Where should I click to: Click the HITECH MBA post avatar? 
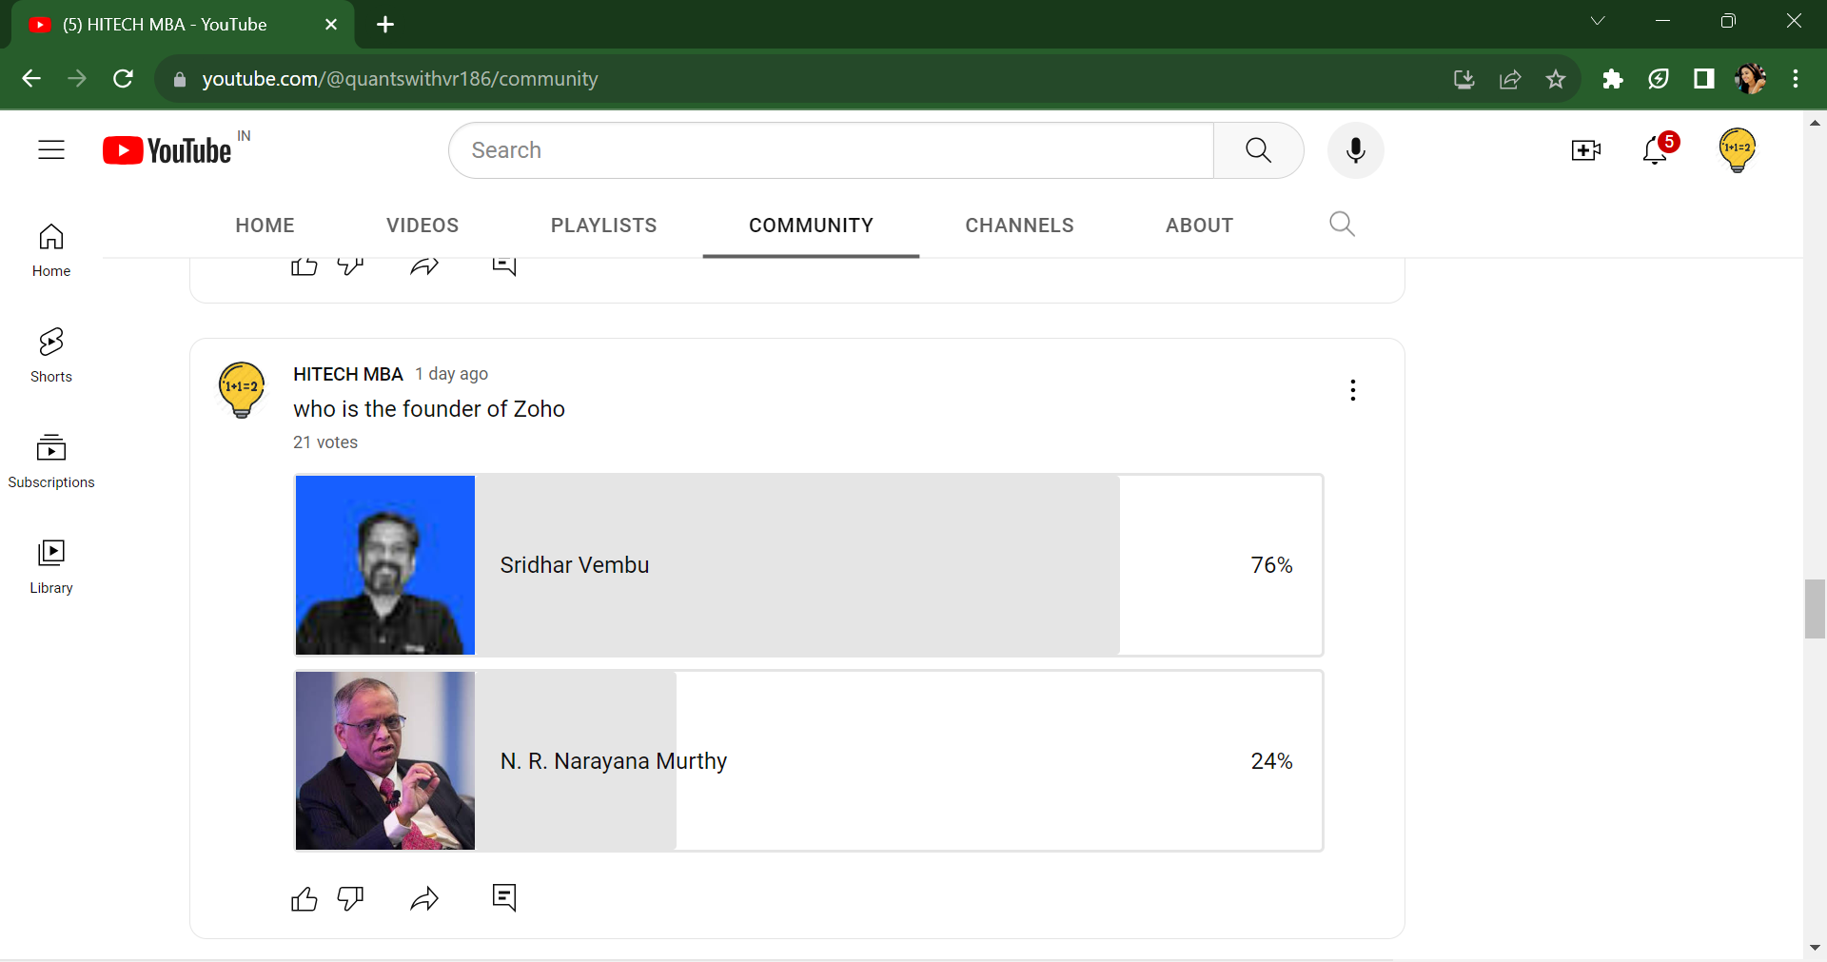pos(242,390)
